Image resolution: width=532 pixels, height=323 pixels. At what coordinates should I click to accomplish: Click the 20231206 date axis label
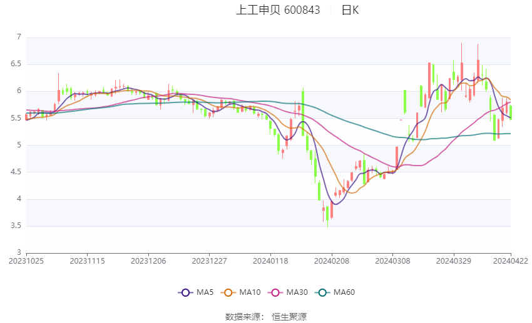[148, 261]
